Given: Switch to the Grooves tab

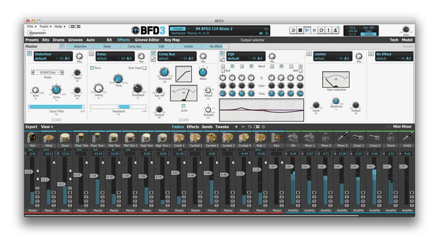Looking at the screenshot, I should 75,40.
